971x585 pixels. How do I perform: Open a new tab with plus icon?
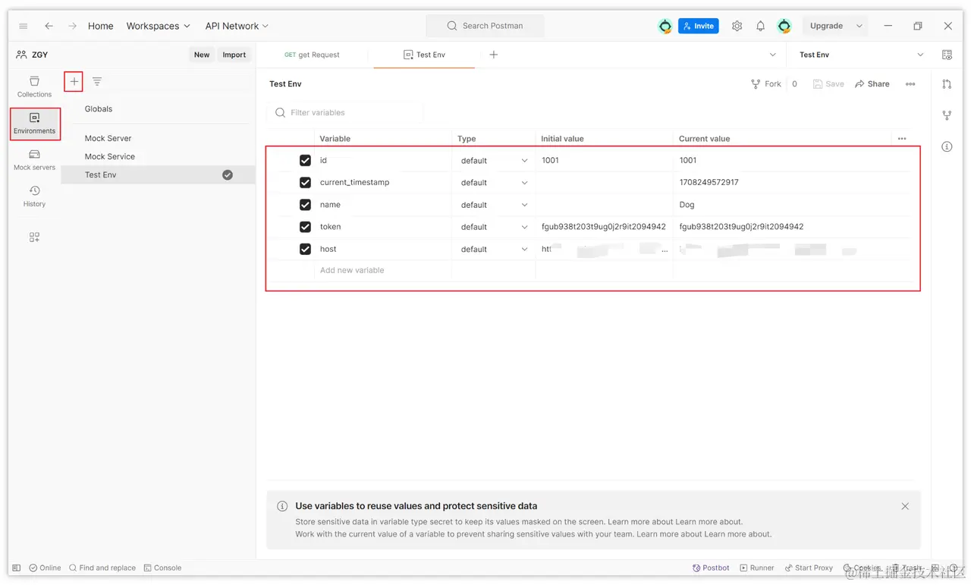point(494,55)
